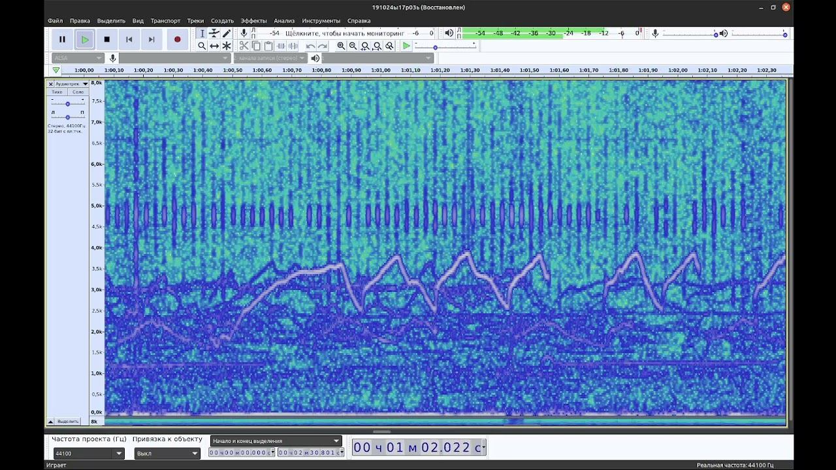Select the Multi-tool asterisk icon
The image size is (836, 470).
(227, 46)
